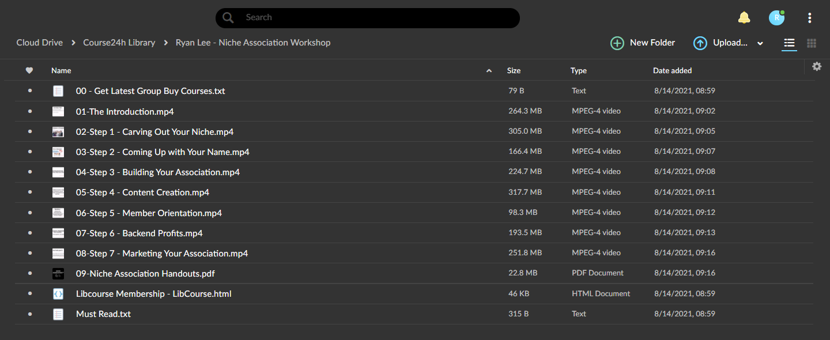The width and height of the screenshot is (830, 340).
Task: Click text file icon for Must Read.txt
Action: coord(58,314)
